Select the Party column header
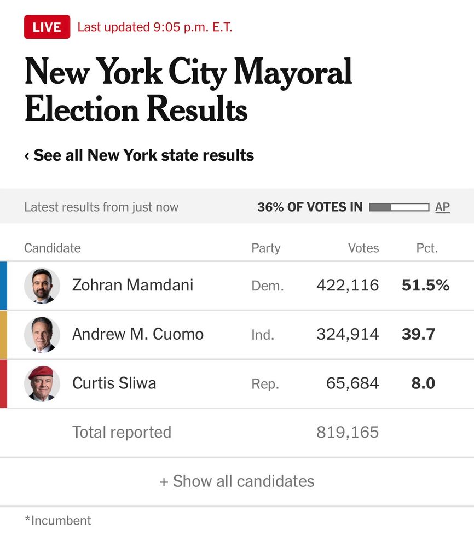 click(266, 248)
